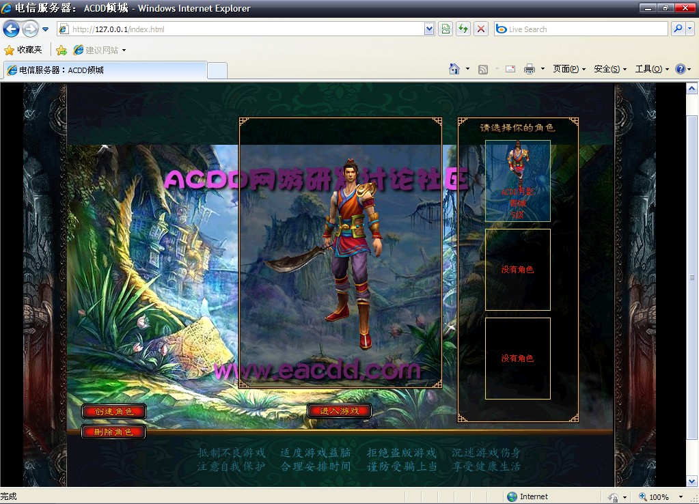This screenshot has width=699, height=504.
Task: Click the Add to Favorites bar icon
Action: pyautogui.click(x=61, y=50)
